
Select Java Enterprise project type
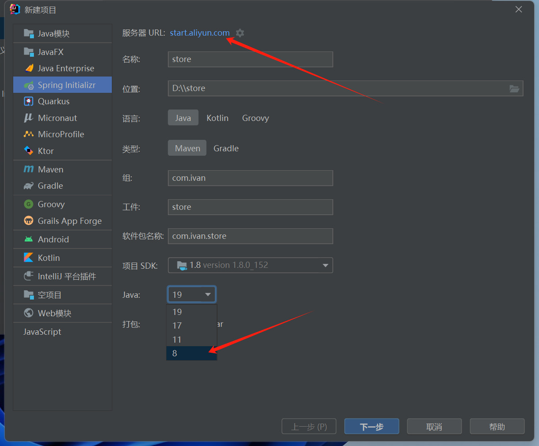tap(63, 68)
